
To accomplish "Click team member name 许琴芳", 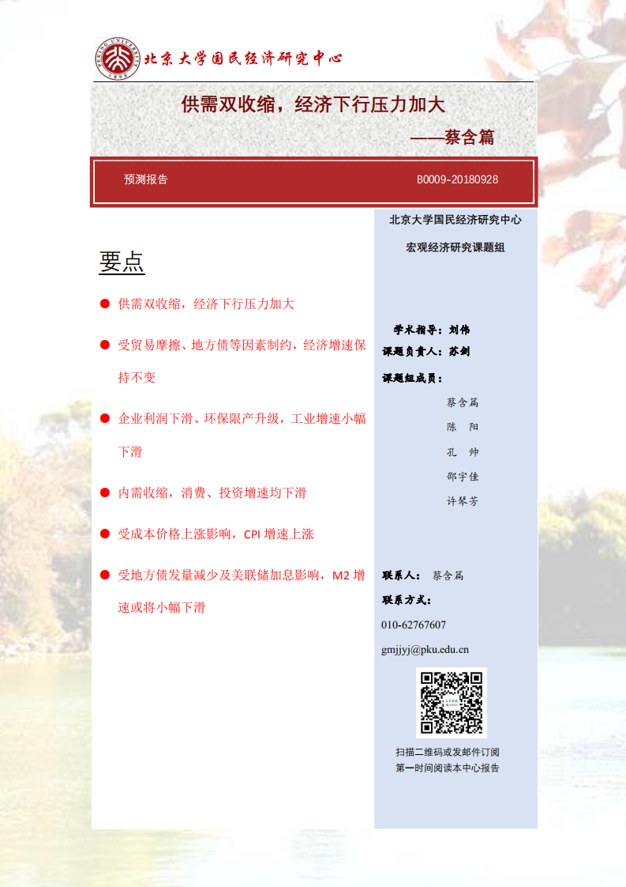I will coord(463,500).
